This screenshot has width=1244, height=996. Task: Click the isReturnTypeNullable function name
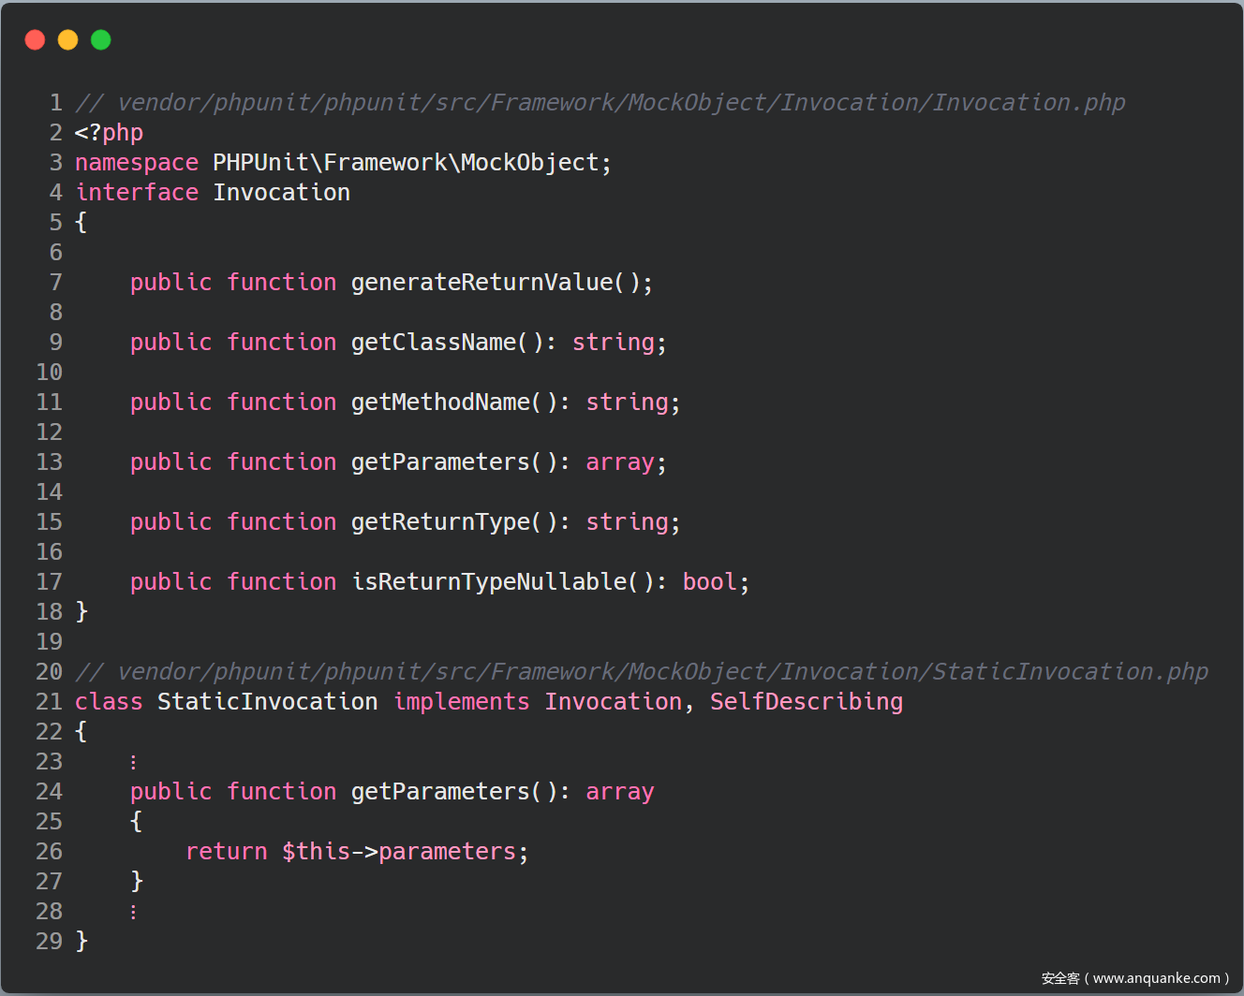(489, 582)
